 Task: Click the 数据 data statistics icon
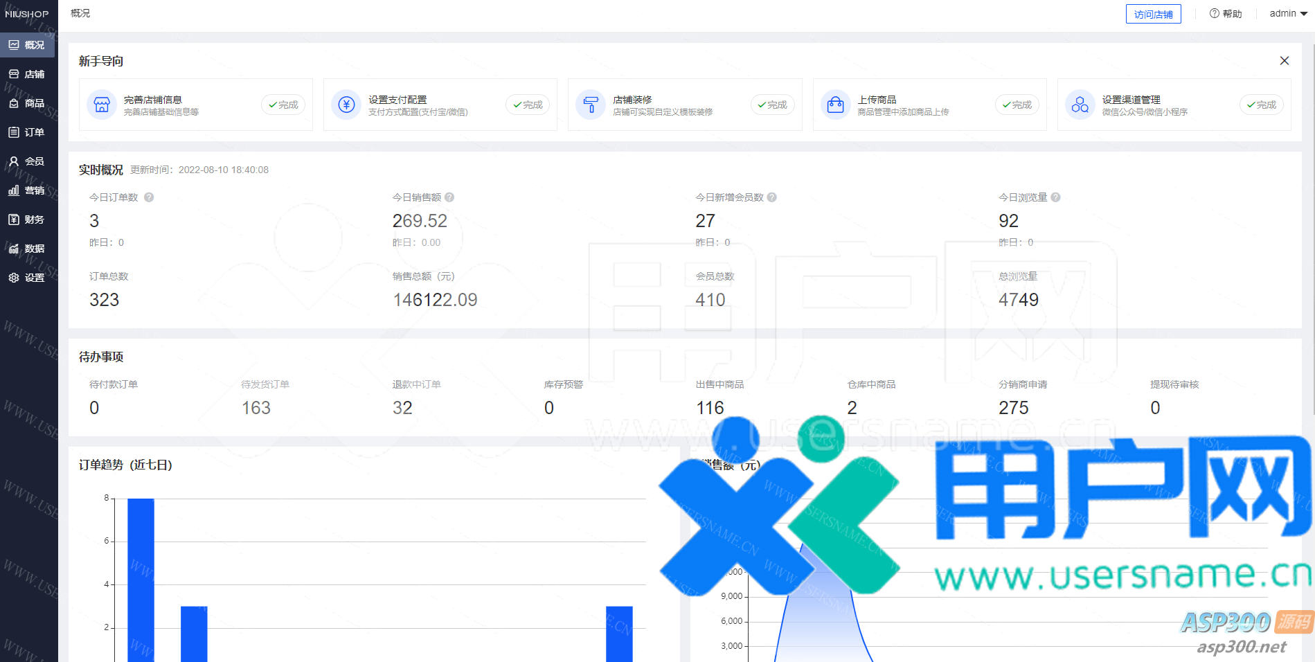point(14,249)
